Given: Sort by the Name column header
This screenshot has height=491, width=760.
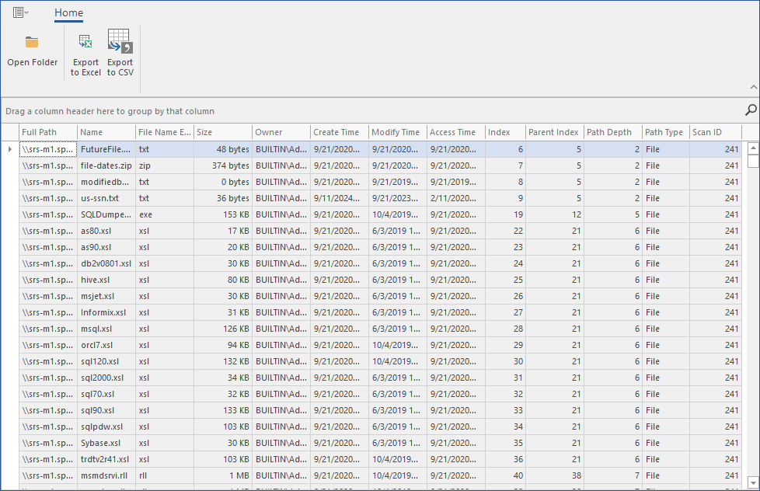Looking at the screenshot, I should [106, 132].
